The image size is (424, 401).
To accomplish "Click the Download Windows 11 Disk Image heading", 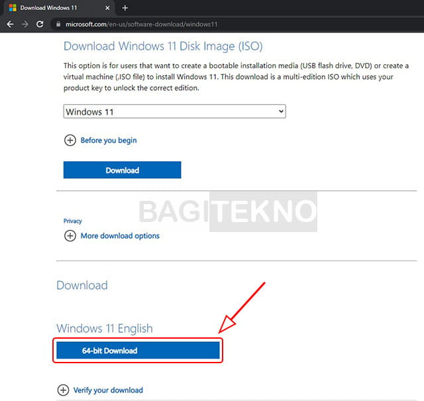I will pos(163,46).
